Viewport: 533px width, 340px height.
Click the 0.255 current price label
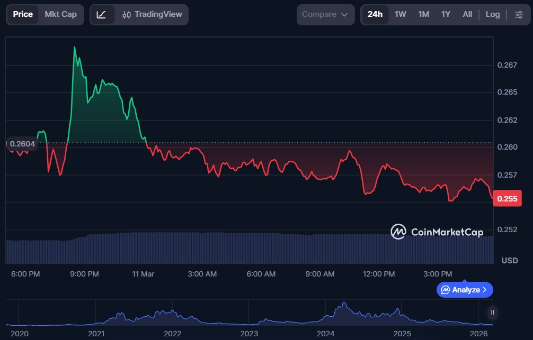tap(507, 198)
